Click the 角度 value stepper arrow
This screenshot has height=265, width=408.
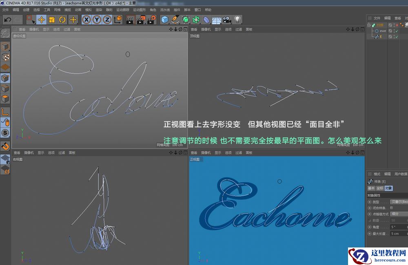click(x=406, y=227)
